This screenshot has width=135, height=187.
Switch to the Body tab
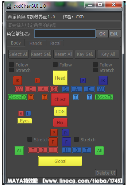coord(16,43)
